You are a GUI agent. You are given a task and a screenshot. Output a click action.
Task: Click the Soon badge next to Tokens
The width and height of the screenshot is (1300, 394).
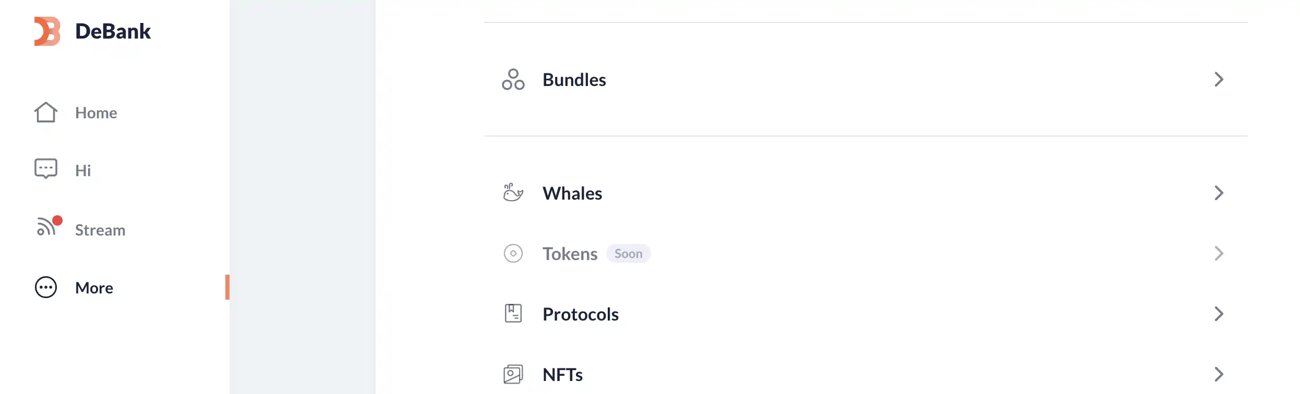click(x=628, y=254)
